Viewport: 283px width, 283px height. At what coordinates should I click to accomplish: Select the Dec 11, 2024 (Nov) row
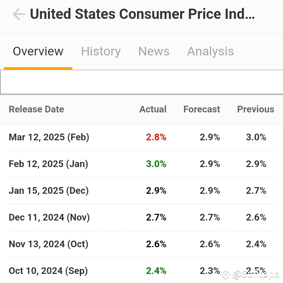point(141,217)
